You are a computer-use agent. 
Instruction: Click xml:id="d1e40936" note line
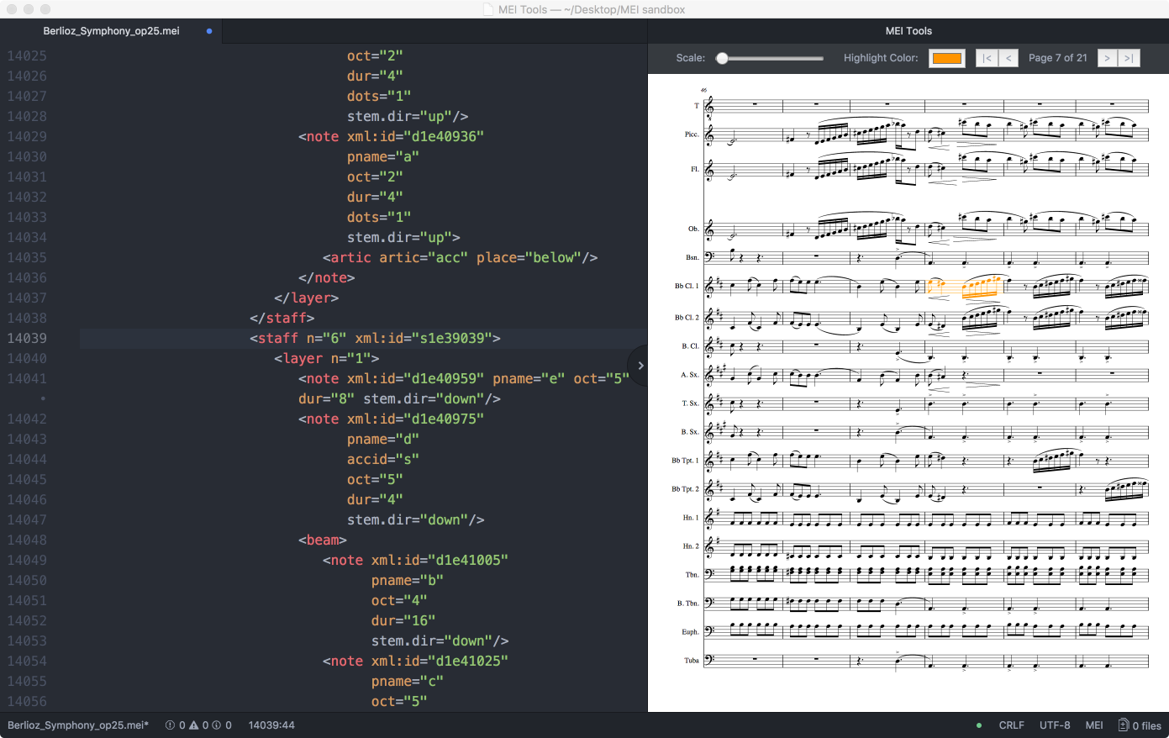391,136
